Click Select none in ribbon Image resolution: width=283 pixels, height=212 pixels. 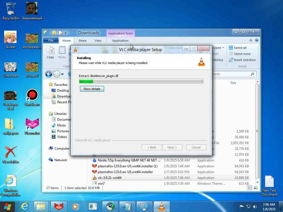[x=240, y=54]
